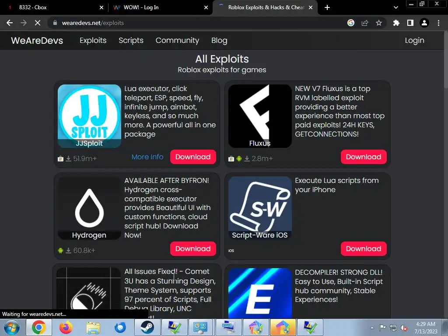Click the All Exploits heading
Viewport: 448px width, 336px height.
tap(222, 59)
